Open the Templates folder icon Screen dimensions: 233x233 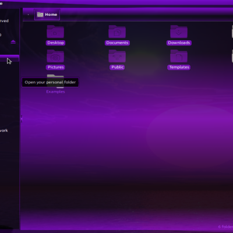click(x=179, y=57)
